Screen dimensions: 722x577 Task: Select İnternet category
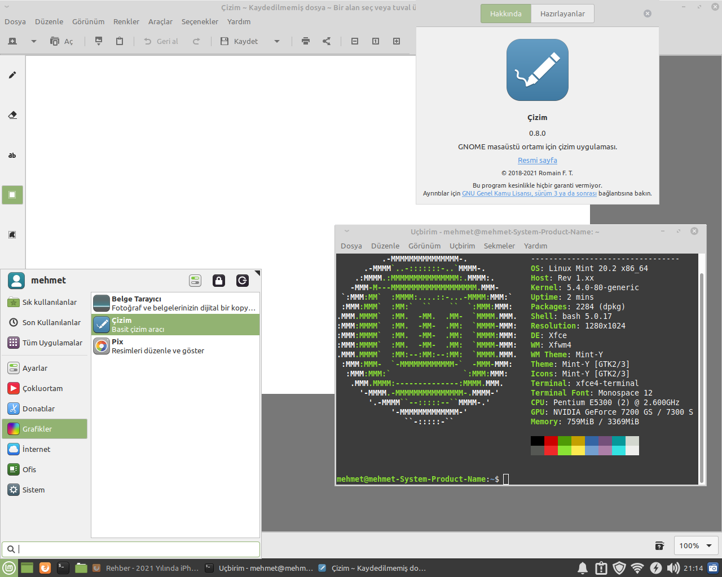click(45, 449)
